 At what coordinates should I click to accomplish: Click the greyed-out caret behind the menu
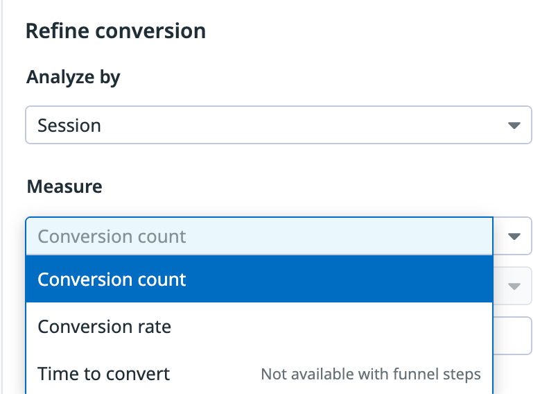pos(514,286)
